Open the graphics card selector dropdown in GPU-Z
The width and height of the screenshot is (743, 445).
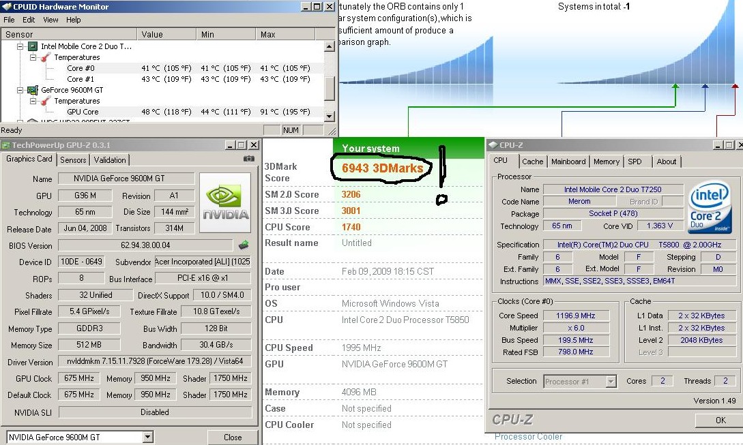(x=148, y=437)
